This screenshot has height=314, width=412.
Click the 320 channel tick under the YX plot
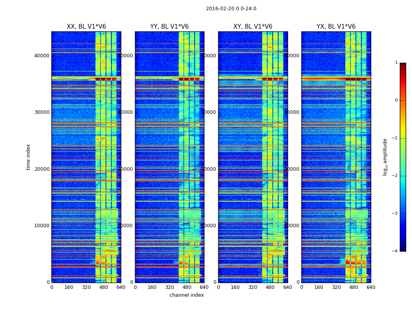pos(336,287)
